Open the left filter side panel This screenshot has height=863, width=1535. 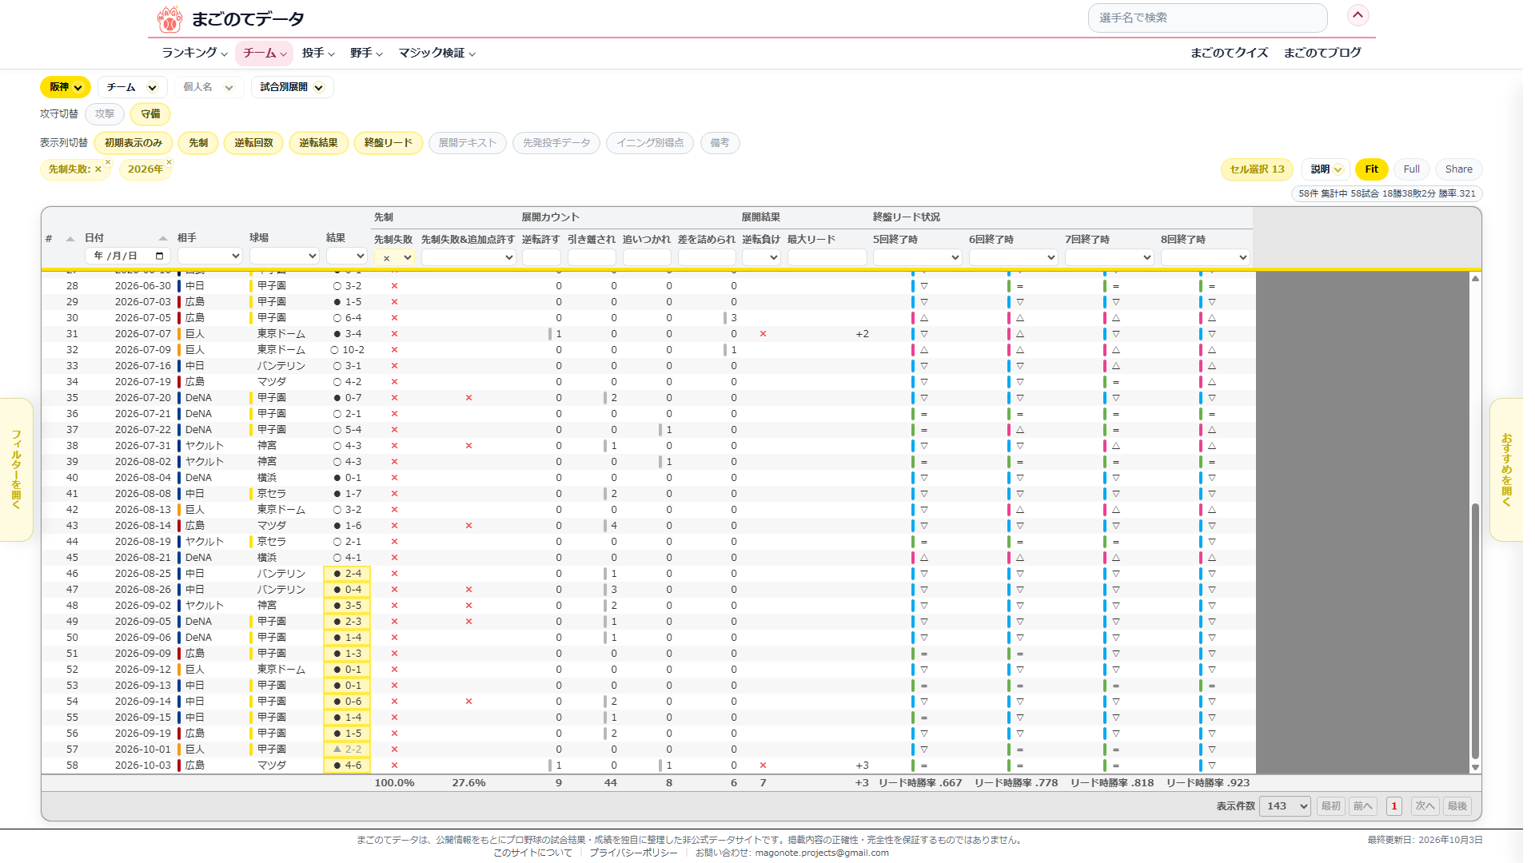coord(16,470)
